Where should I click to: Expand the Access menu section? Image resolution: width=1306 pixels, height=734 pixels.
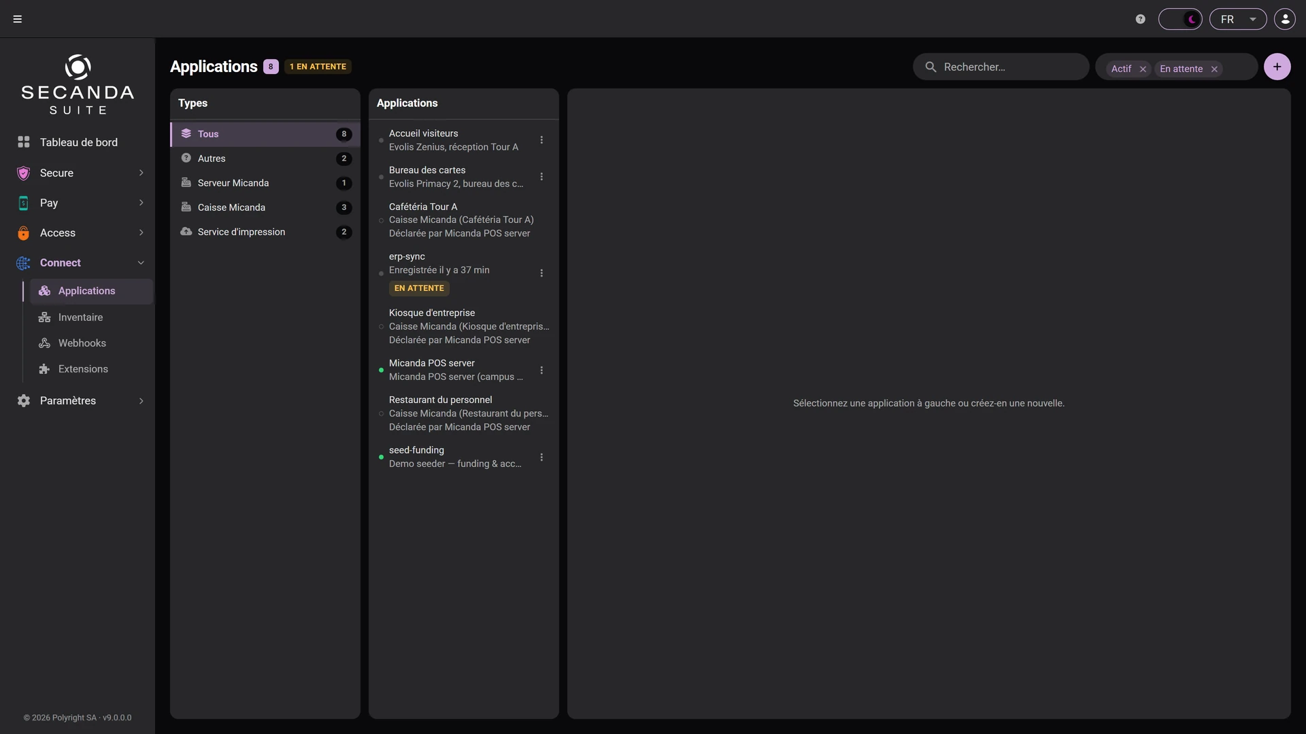click(78, 232)
